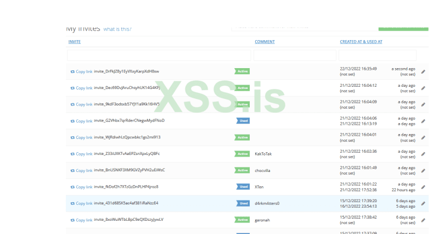Image resolution: width=439 pixels, height=234 pixels.
Task: Click the Active badge in the chocvilla row
Action: pos(242,170)
